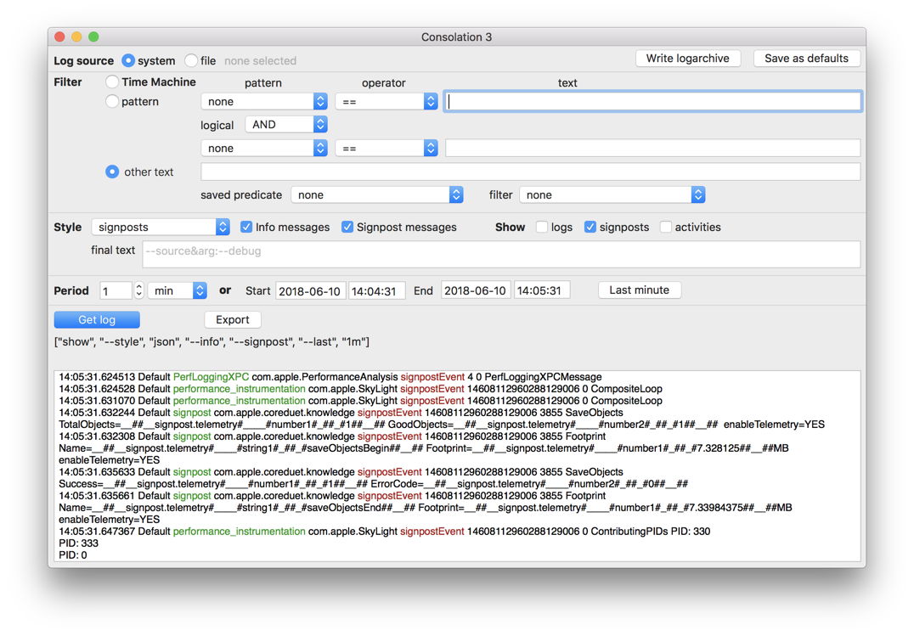Uncheck the Info messages checkbox
914x636 pixels.
246,228
